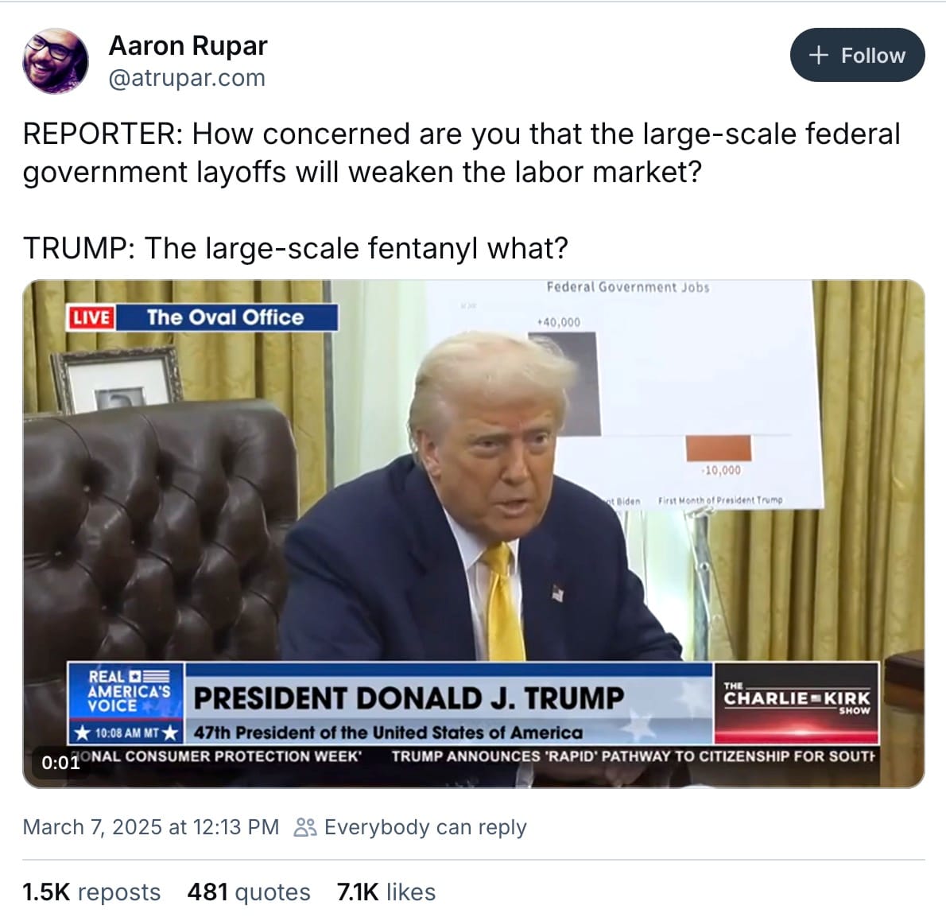This screenshot has height=921, width=946.
Task: Open the Everybody can reply settings
Action: [x=410, y=827]
